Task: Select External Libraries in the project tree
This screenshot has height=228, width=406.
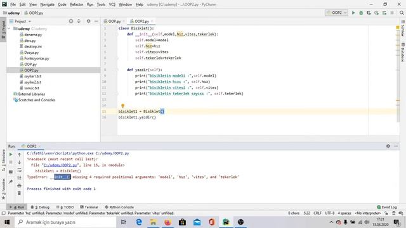Action: (x=31, y=94)
